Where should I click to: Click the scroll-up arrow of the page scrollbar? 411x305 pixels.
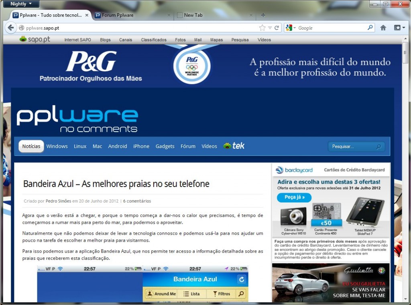click(x=405, y=39)
